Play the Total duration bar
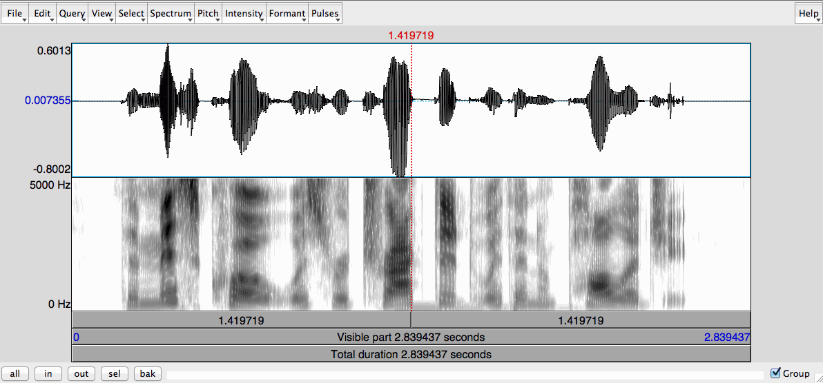823x383 pixels. (x=411, y=354)
